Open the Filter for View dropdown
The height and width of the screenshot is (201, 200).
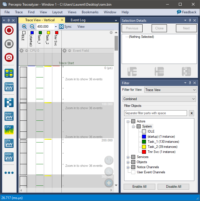click(171, 90)
